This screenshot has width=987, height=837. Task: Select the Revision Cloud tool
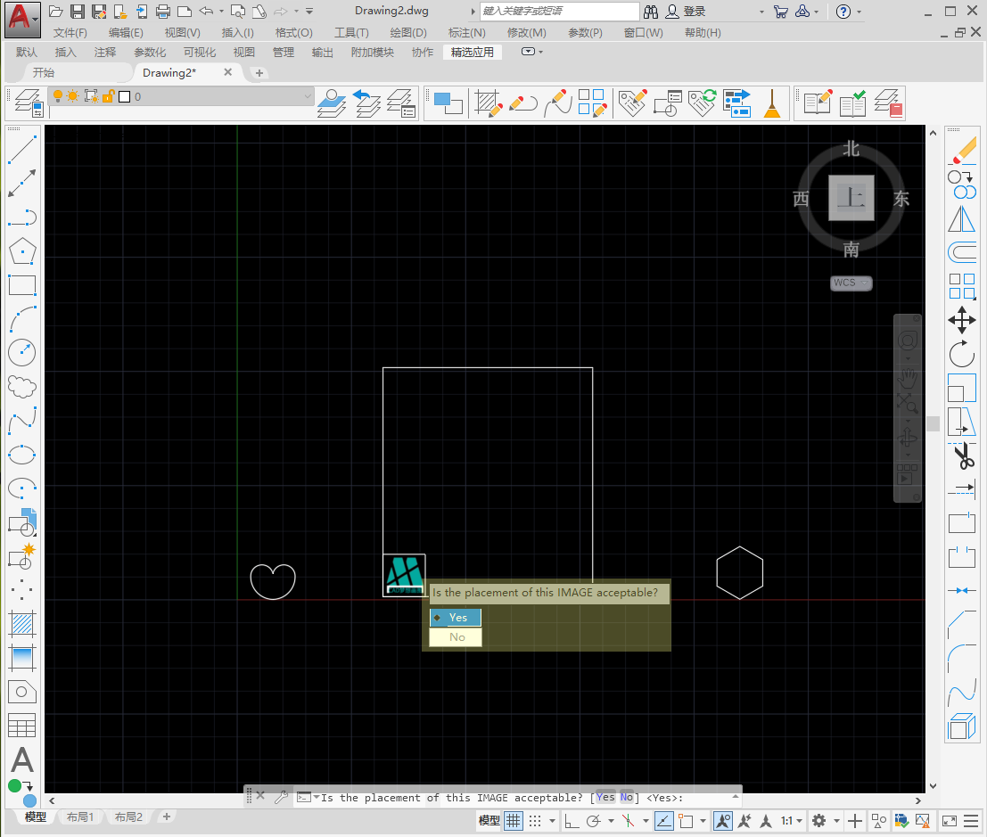[21, 387]
